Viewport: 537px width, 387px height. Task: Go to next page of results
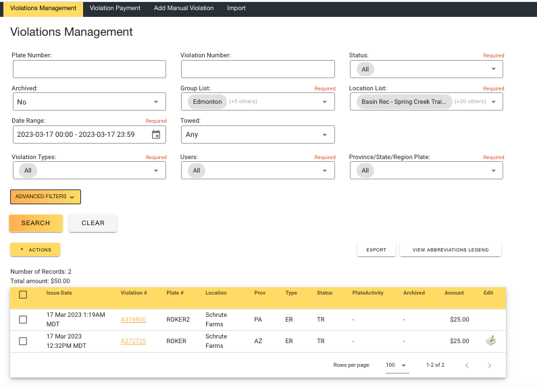pos(490,365)
